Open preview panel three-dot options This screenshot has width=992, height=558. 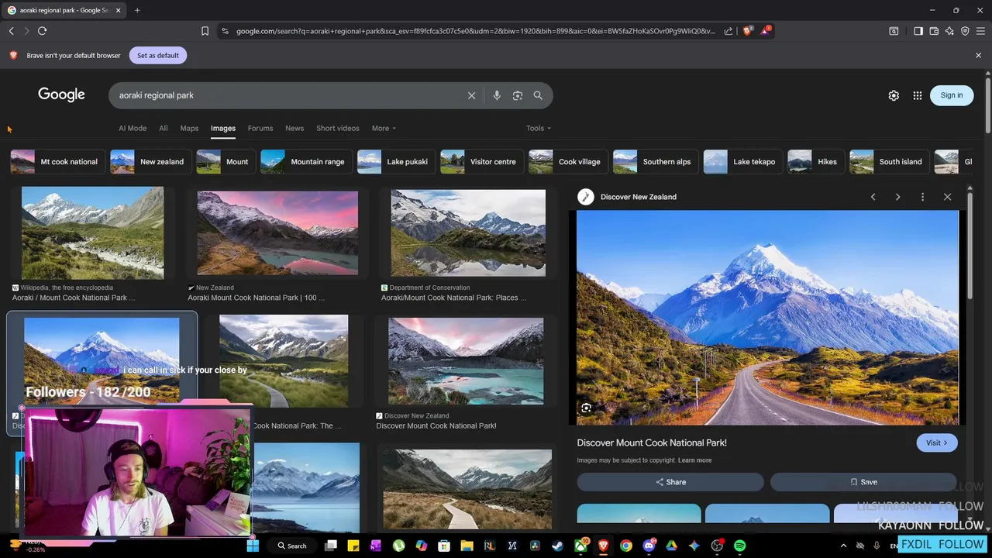pyautogui.click(x=922, y=197)
